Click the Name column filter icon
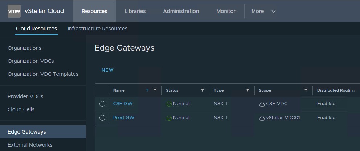Screen dimensions: 360x151 [x=155, y=90]
